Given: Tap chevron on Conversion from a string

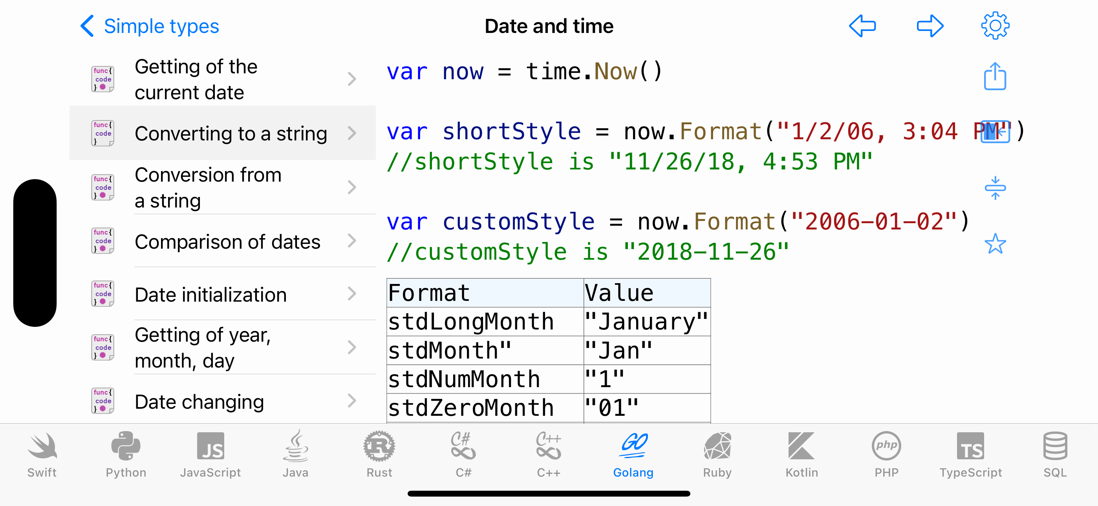Looking at the screenshot, I should tap(351, 187).
